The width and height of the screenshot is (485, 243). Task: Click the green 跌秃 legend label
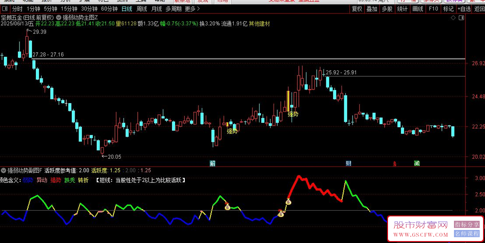(69, 181)
